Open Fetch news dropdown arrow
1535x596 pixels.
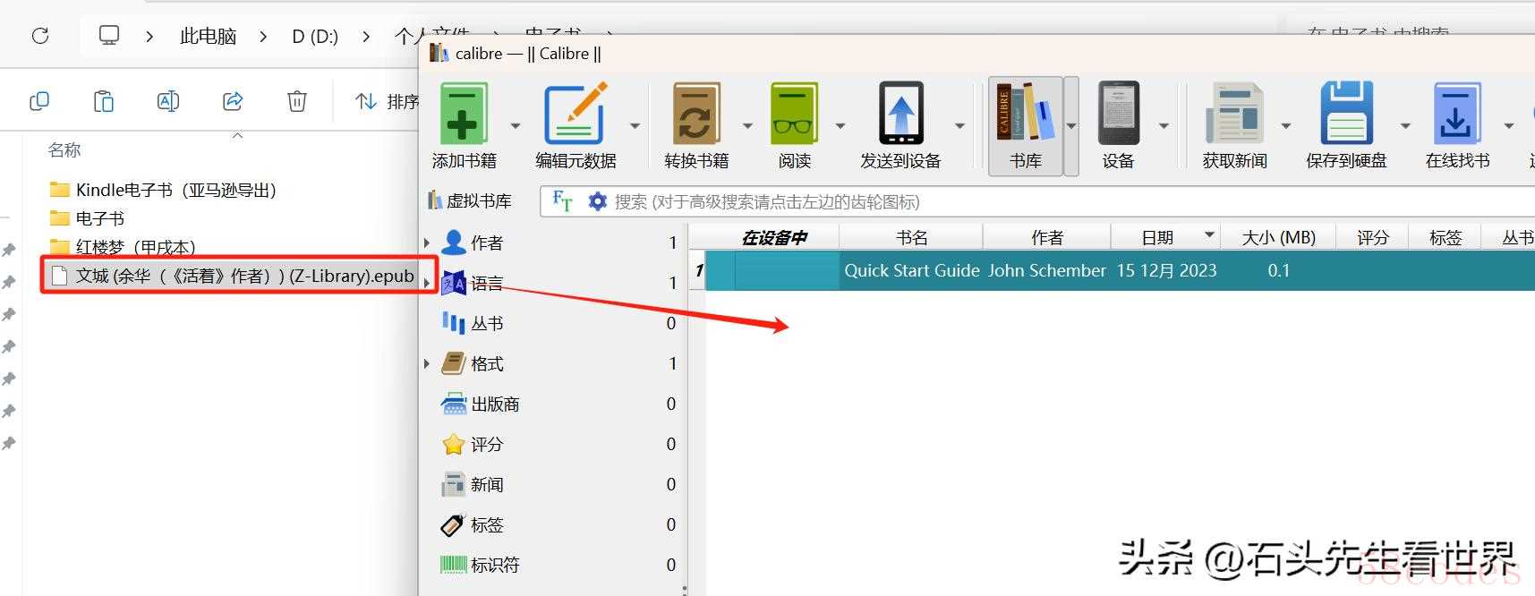click(x=1285, y=125)
